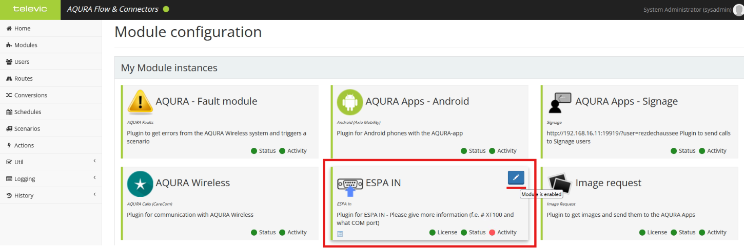Screen dimensions: 744x248
Task: Click the ESPA IN edit pencil button
Action: pyautogui.click(x=516, y=177)
